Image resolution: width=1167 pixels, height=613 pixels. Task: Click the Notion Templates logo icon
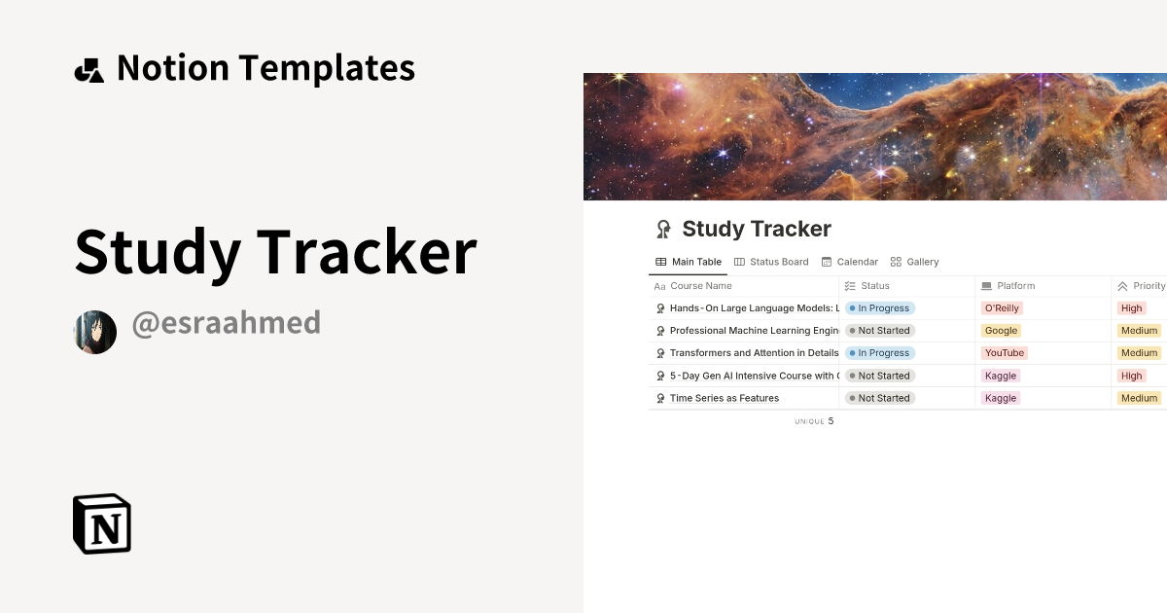coord(88,67)
